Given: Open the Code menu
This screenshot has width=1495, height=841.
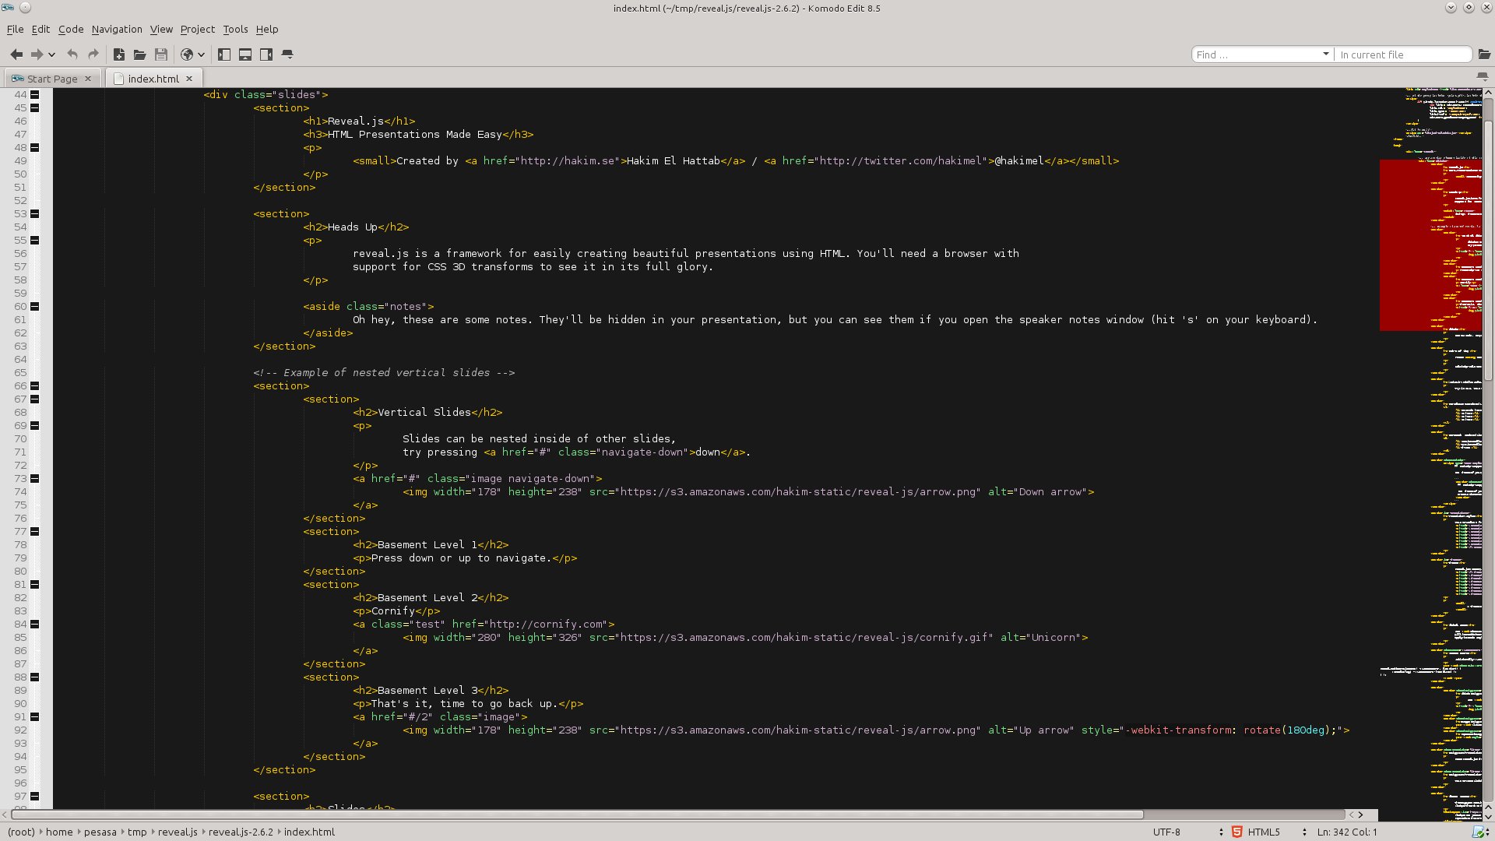Looking at the screenshot, I should [71, 29].
